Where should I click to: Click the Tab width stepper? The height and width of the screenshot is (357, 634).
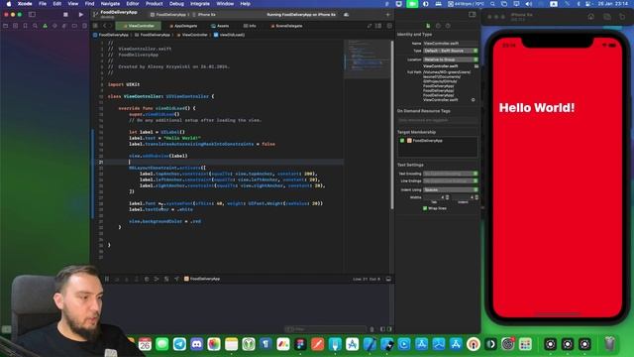[447, 197]
